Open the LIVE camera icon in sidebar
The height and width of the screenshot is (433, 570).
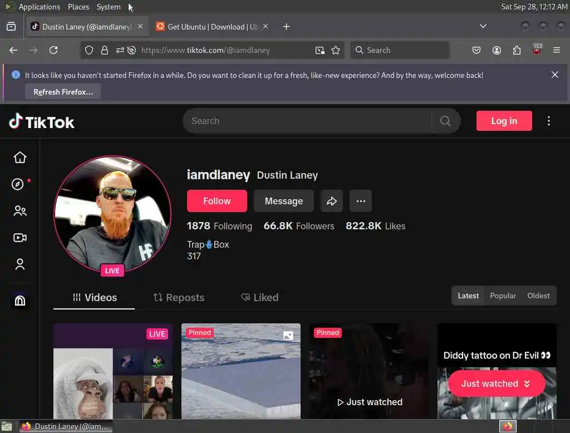20,238
